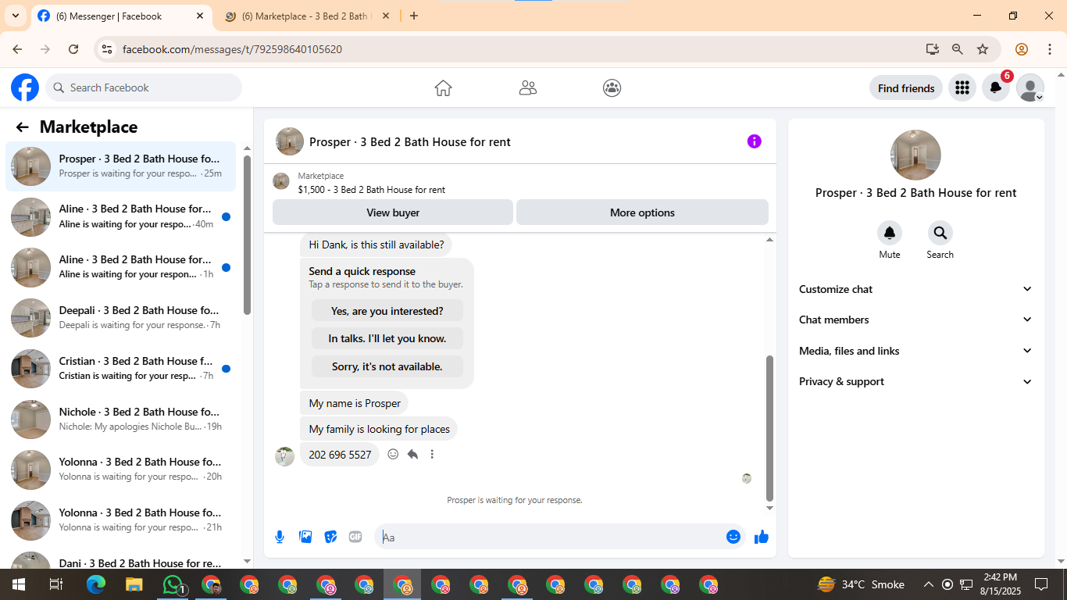Image resolution: width=1067 pixels, height=600 pixels.
Task: Open WhatsApp from the taskbar
Action: [173, 584]
